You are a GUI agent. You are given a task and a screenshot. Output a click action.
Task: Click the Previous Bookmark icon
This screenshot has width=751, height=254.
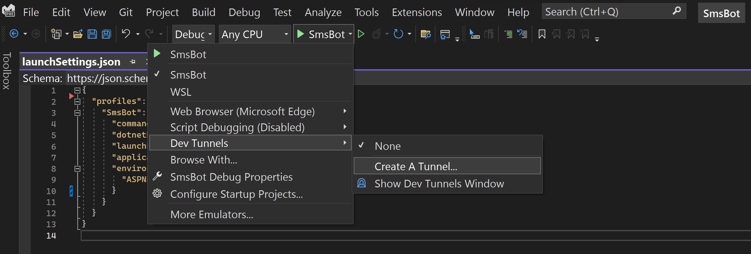556,34
